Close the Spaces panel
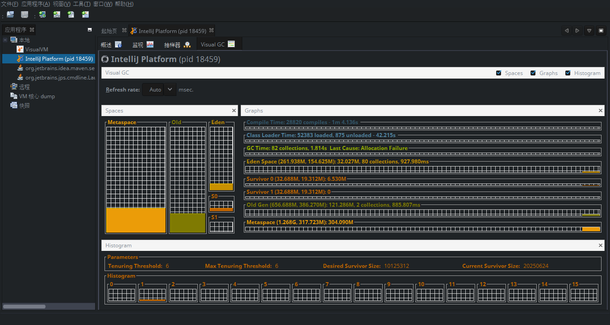Image resolution: width=610 pixels, height=325 pixels. (234, 110)
